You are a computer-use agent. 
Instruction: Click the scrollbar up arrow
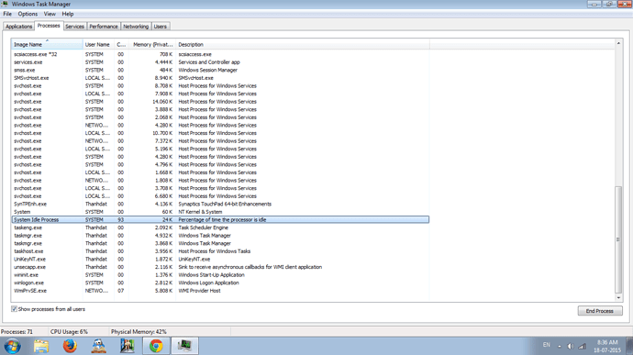point(618,43)
